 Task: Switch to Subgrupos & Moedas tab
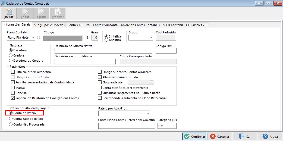pyautogui.click(x=49, y=25)
